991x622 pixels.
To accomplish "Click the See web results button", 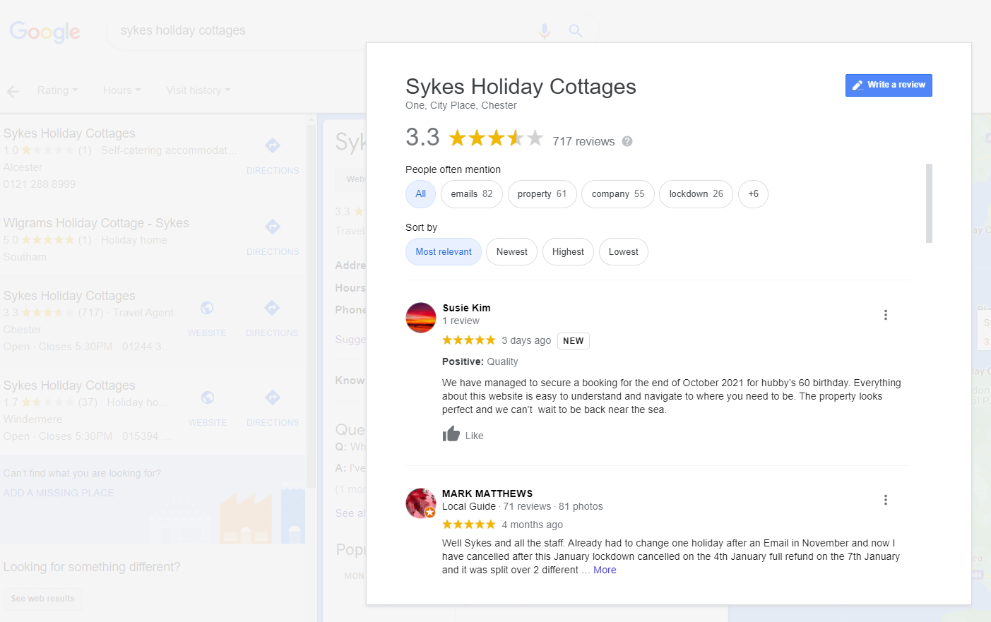I will pyautogui.click(x=42, y=599).
